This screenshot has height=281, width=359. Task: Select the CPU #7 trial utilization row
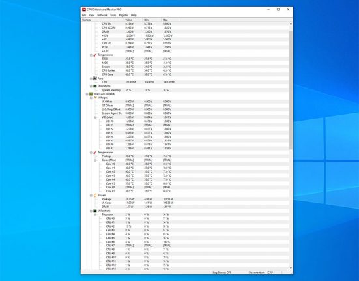[x=186, y=246]
